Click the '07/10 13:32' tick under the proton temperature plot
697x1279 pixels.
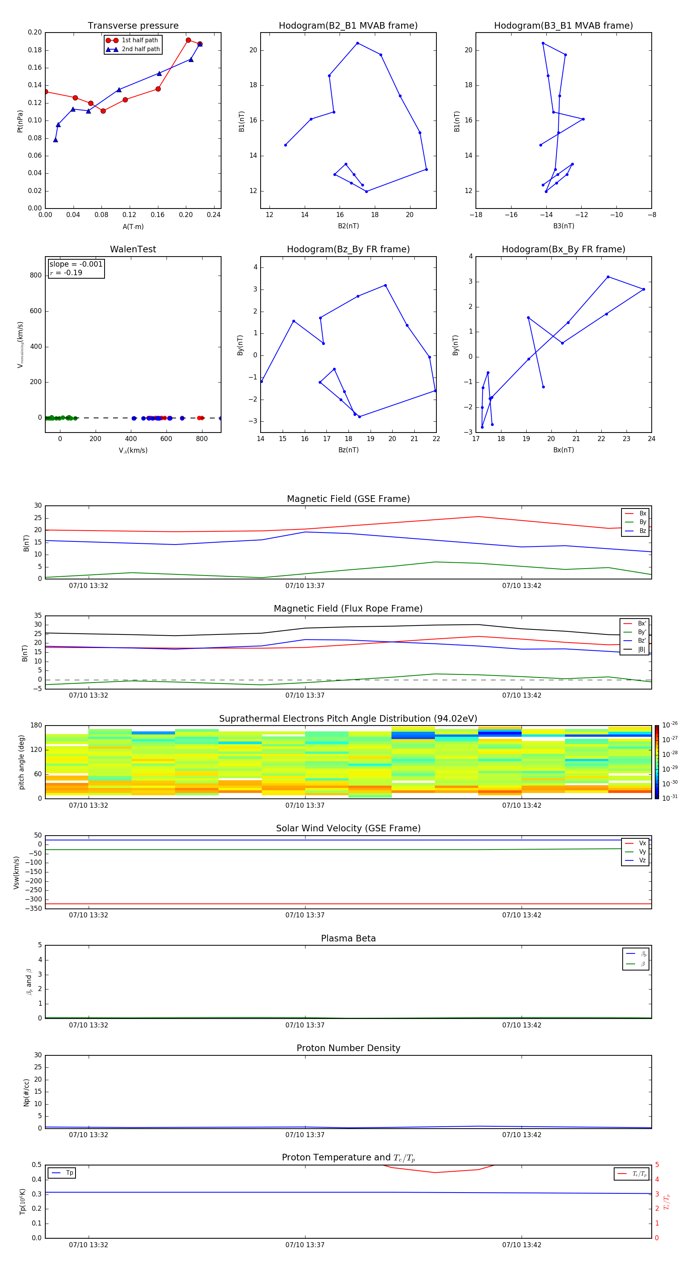click(x=88, y=1245)
